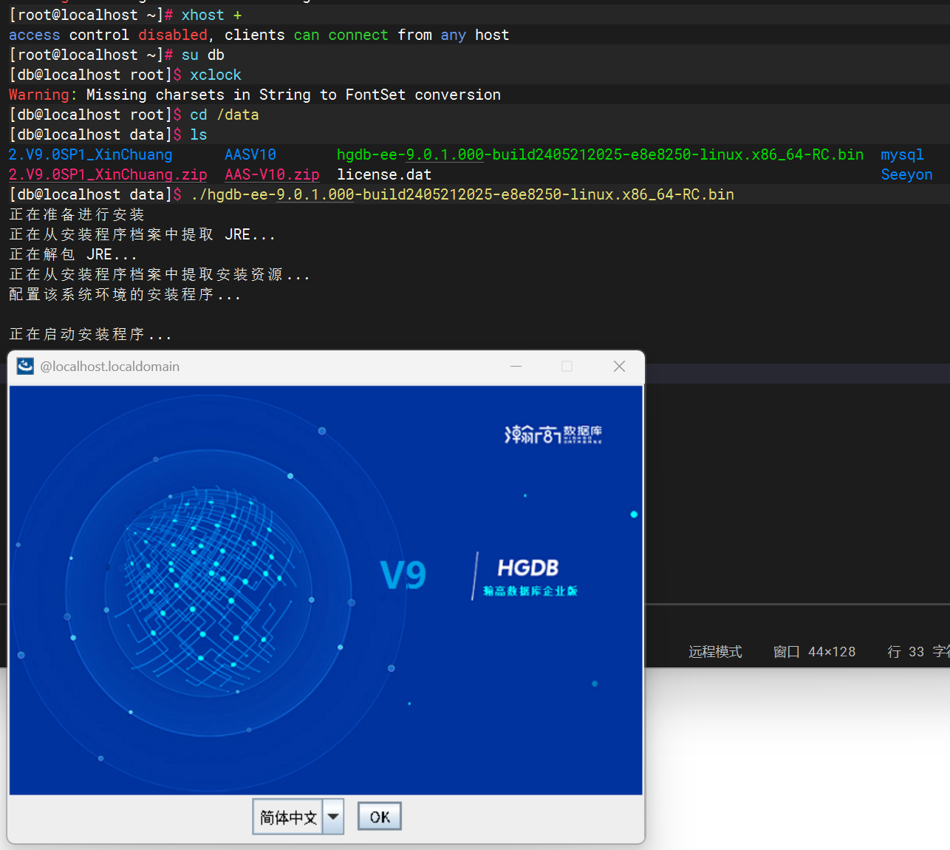
Task: Click the AAS-V10.zip file name
Action: (x=272, y=174)
